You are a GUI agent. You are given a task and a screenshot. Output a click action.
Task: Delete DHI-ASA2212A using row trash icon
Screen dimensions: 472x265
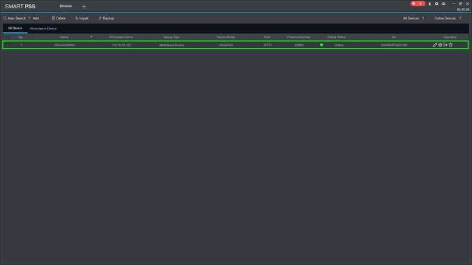(x=451, y=45)
